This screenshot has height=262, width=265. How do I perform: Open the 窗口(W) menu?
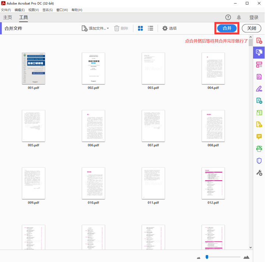(x=62, y=10)
